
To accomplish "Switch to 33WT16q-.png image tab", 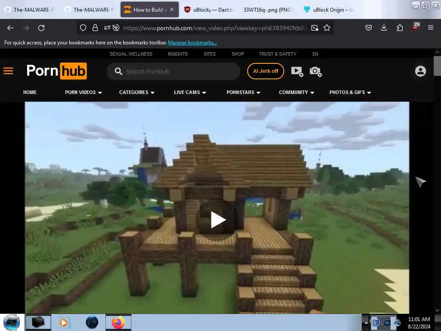I will point(268,9).
